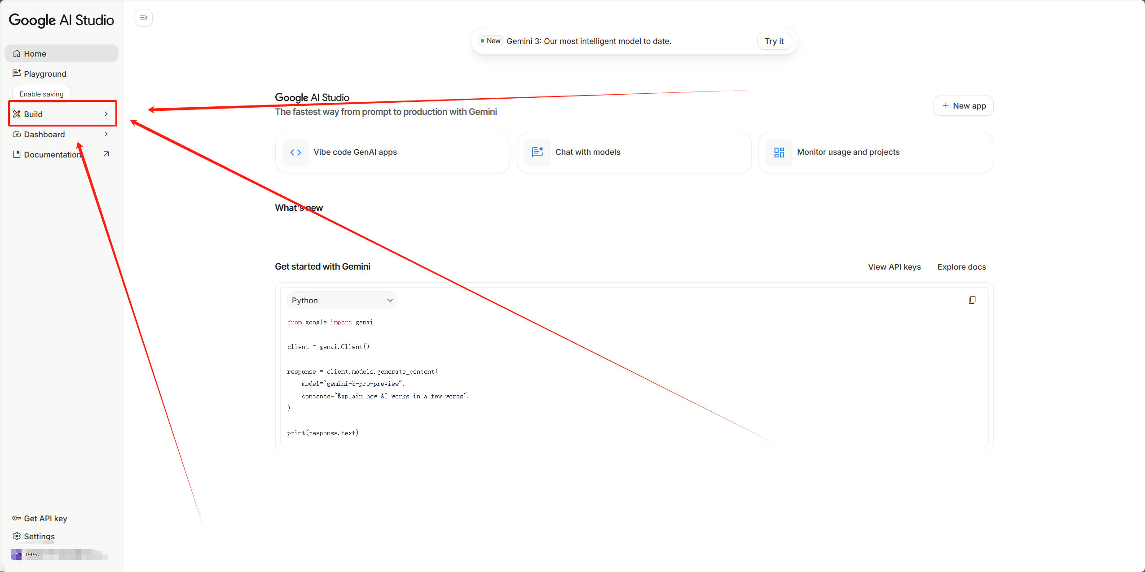Open the Dashboard sidebar item

coord(44,135)
